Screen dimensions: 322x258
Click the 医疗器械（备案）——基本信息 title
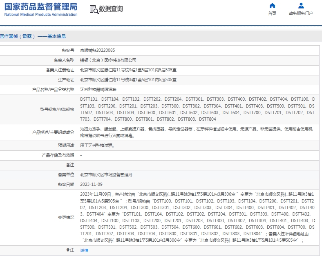coord(33,36)
